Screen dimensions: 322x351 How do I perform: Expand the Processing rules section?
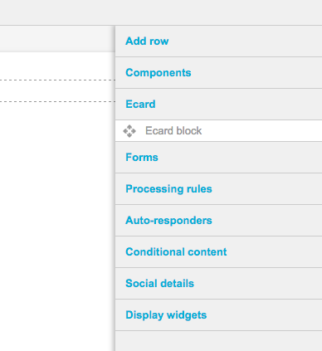point(218,189)
